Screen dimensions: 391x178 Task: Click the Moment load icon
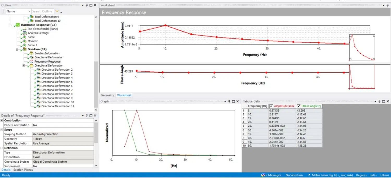(25, 41)
